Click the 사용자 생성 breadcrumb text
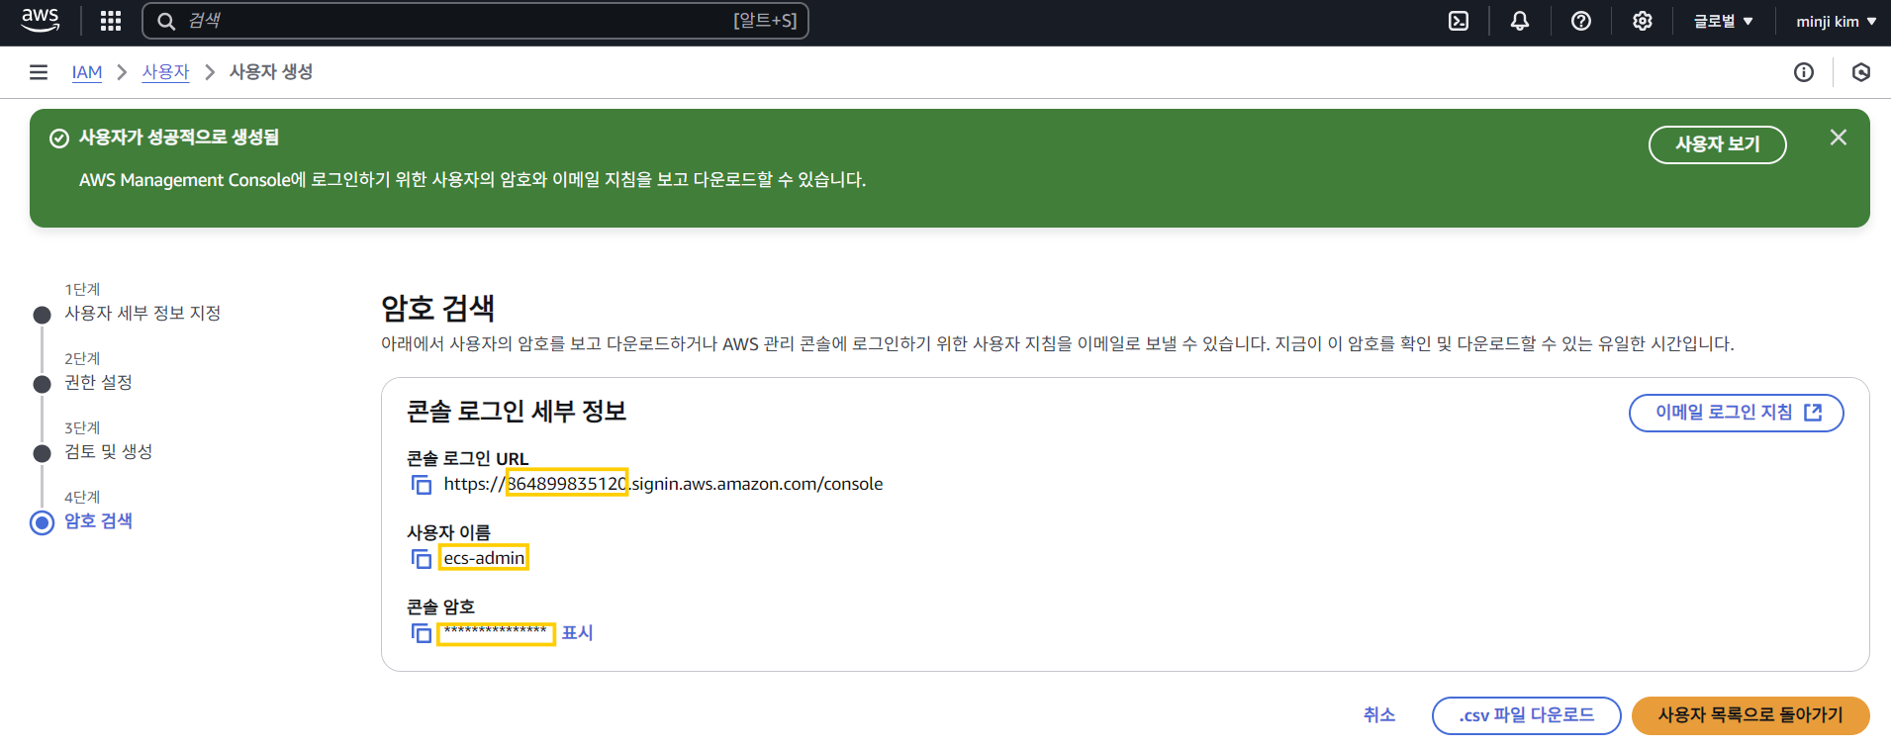The image size is (1891, 750). tap(271, 72)
